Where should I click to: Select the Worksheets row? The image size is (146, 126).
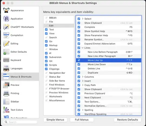tap(59, 96)
